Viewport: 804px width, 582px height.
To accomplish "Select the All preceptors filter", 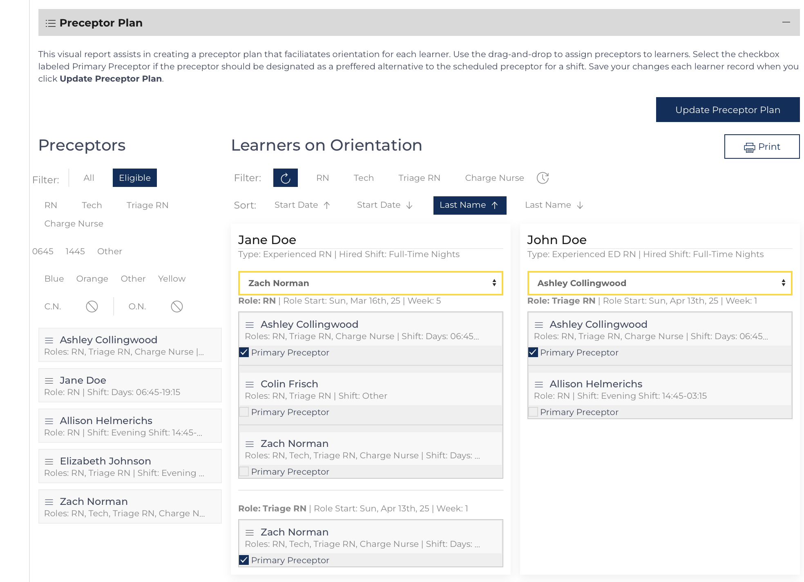I will (89, 178).
